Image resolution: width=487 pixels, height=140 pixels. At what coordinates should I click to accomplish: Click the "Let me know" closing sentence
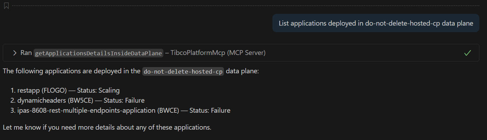pyautogui.click(x=107, y=127)
